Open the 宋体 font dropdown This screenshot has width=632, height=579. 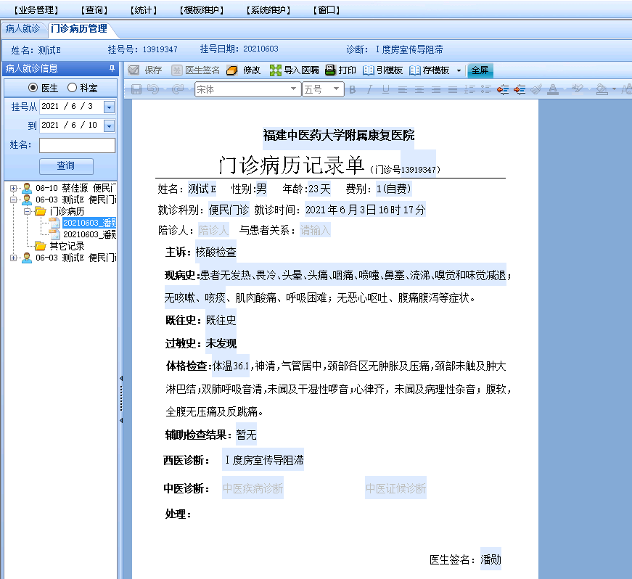click(x=293, y=89)
